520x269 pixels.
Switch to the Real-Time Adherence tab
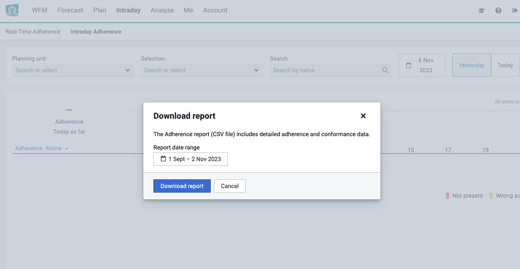32,31
